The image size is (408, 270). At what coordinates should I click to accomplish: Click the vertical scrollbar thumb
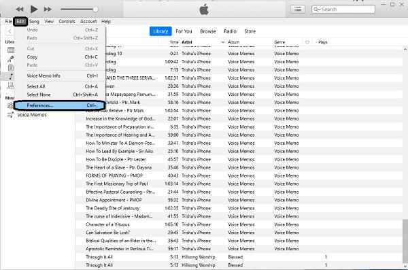[x=405, y=241]
